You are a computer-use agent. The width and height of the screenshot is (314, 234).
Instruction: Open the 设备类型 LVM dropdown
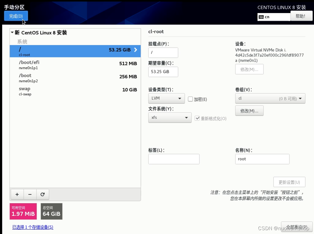tap(166, 98)
